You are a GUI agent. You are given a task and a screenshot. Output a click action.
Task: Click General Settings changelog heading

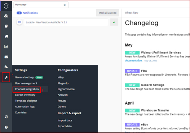153,85
